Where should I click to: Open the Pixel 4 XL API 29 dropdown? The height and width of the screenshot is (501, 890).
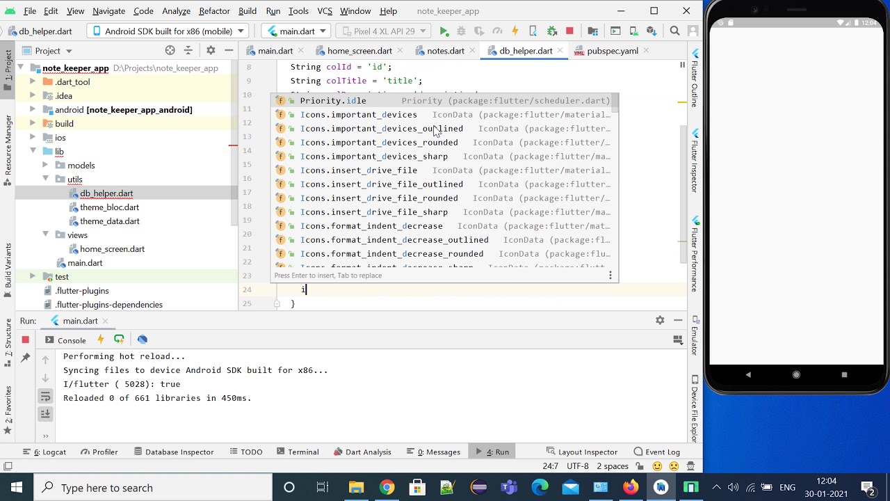pyautogui.click(x=382, y=31)
